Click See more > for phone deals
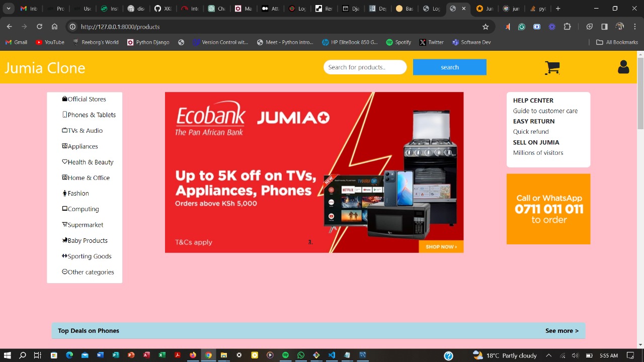644x362 pixels. tap(562, 331)
